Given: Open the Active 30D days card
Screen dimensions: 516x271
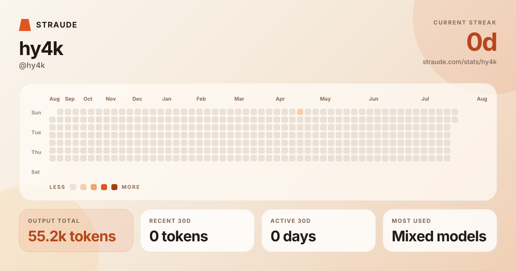Looking at the screenshot, I should point(319,231).
